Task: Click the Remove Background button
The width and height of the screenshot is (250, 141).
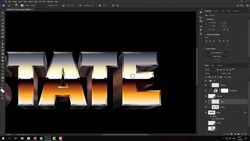Action: tap(217, 52)
